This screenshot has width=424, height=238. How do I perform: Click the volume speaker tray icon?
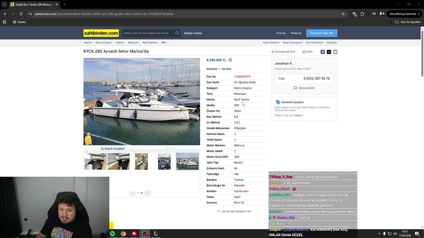click(x=395, y=234)
